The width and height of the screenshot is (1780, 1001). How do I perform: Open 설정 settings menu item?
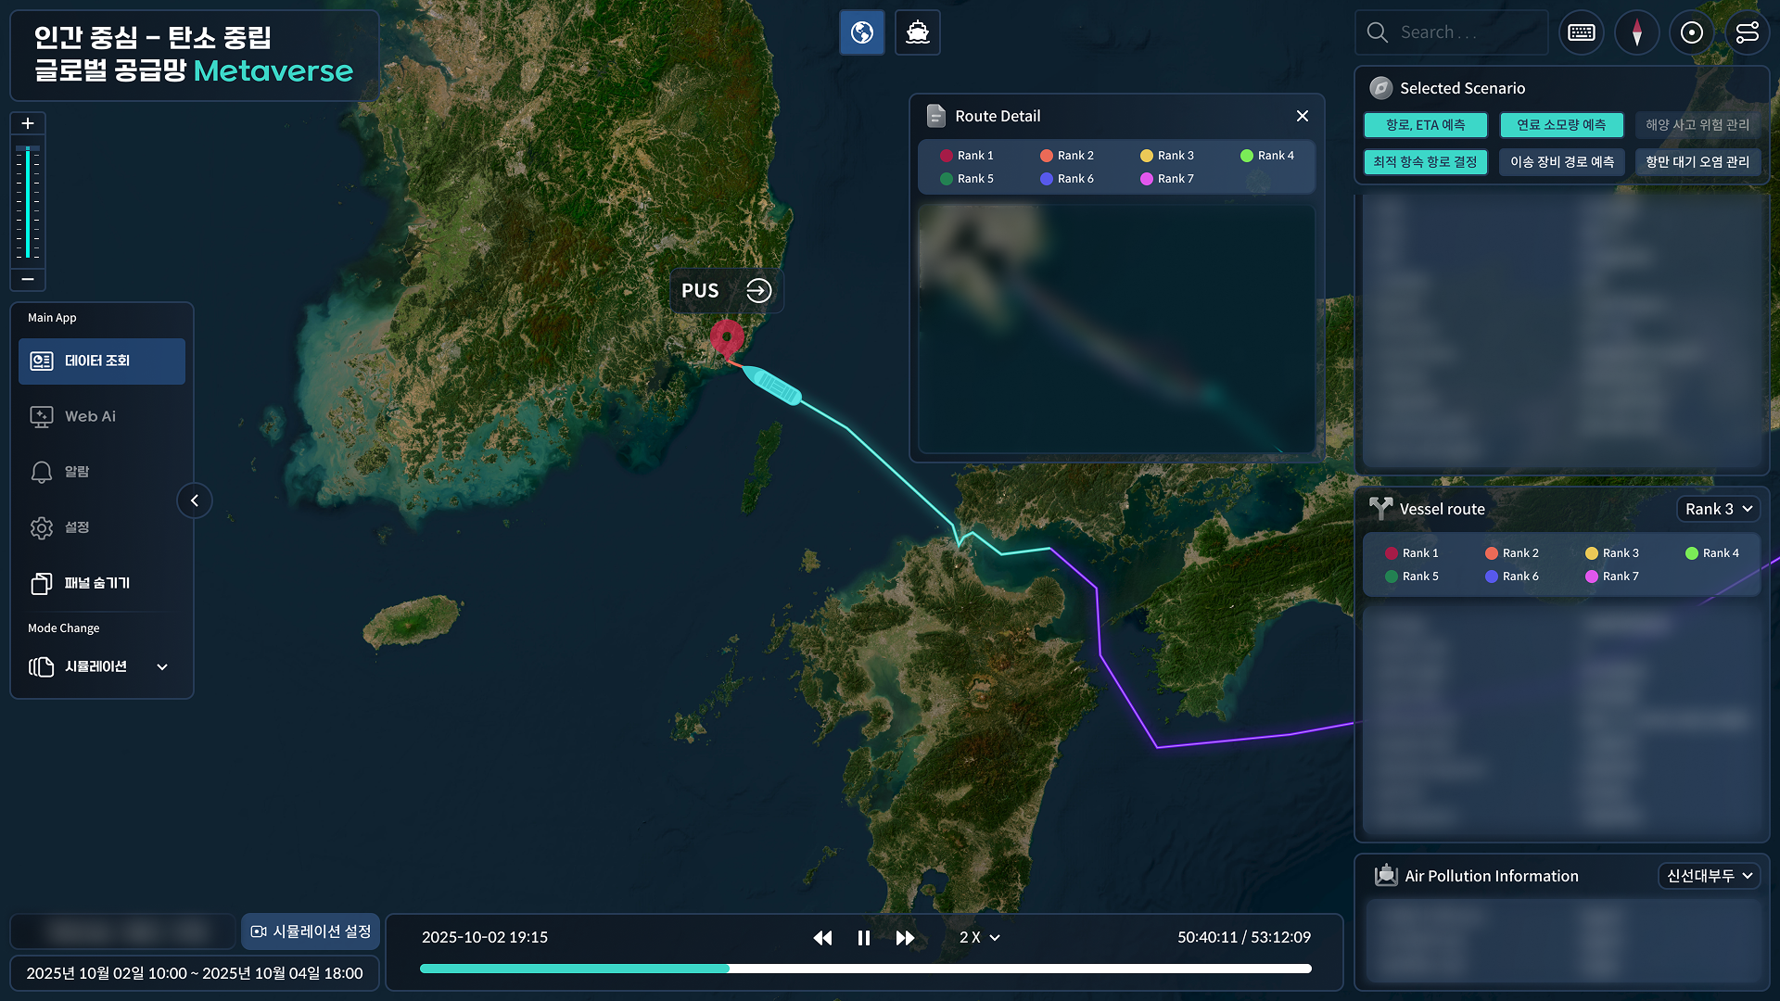(102, 528)
